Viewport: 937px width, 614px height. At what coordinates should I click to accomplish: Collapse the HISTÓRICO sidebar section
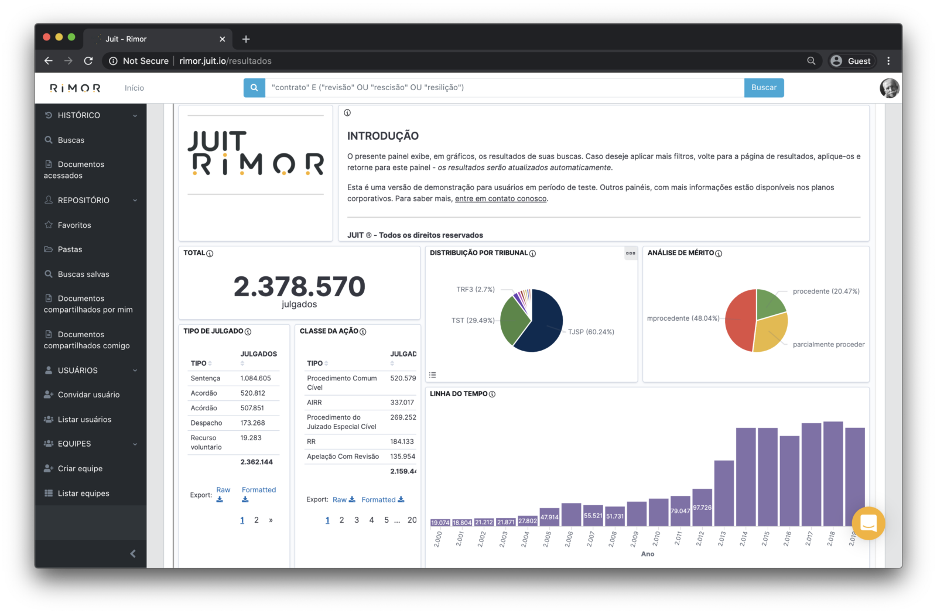click(135, 116)
